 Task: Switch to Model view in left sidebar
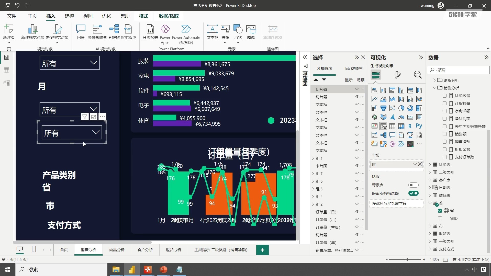pos(6,83)
